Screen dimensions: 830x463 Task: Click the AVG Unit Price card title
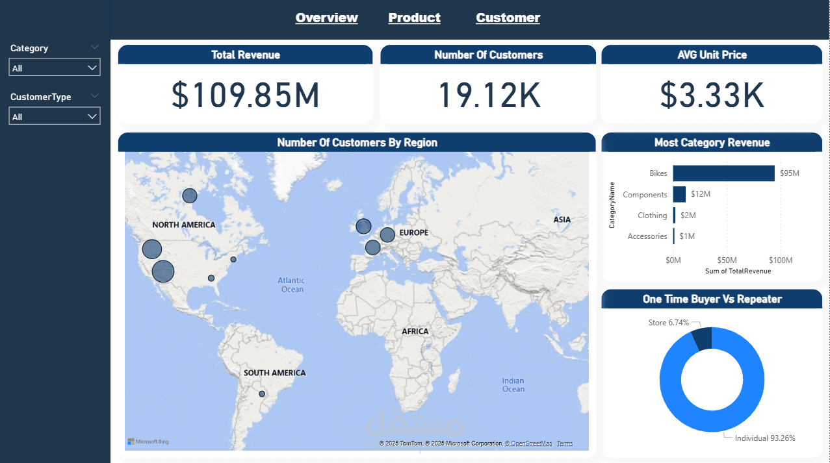(x=712, y=55)
